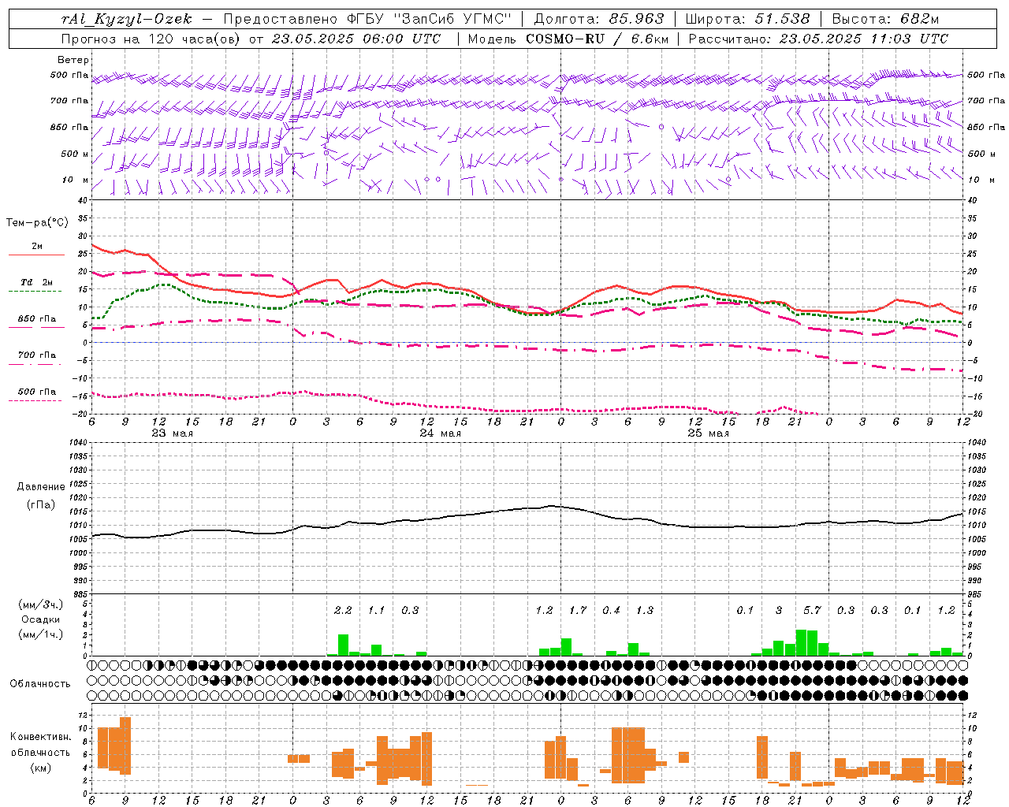The height and width of the screenshot is (807, 1009).
Task: Click the station name rAl_Kyzyl-Ozek
Action: point(126,19)
